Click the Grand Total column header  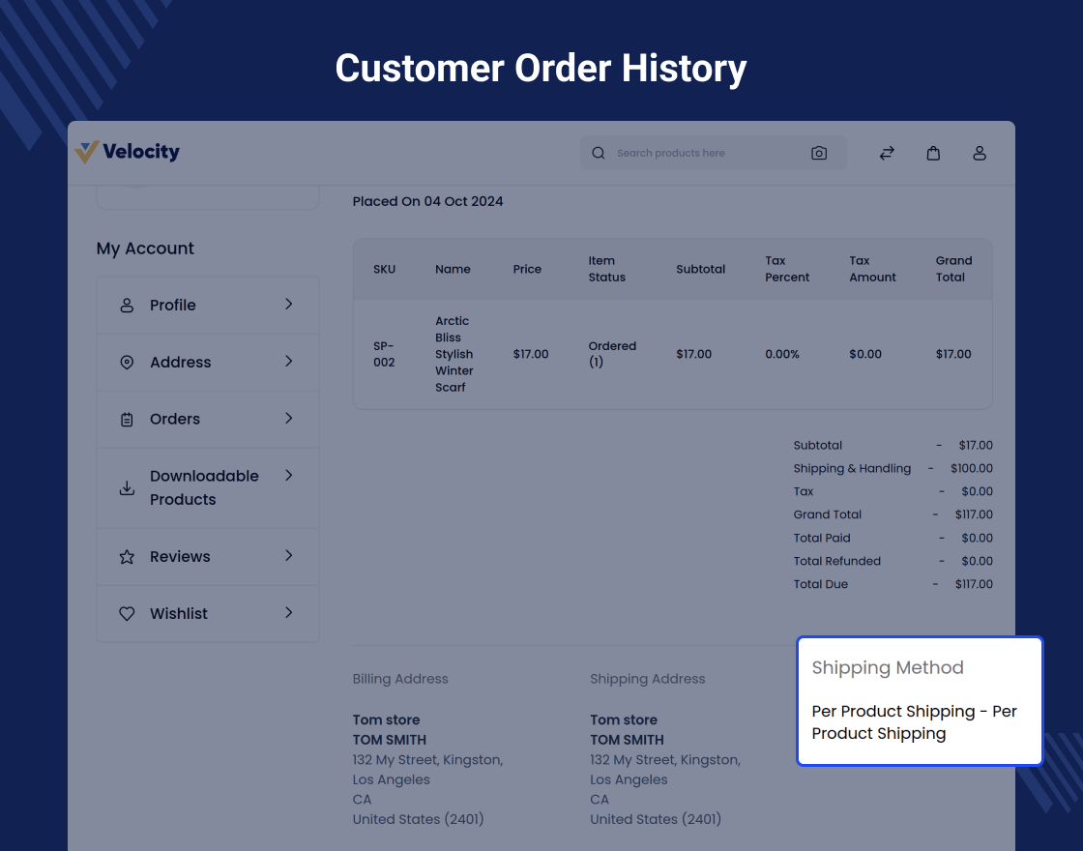coord(953,270)
